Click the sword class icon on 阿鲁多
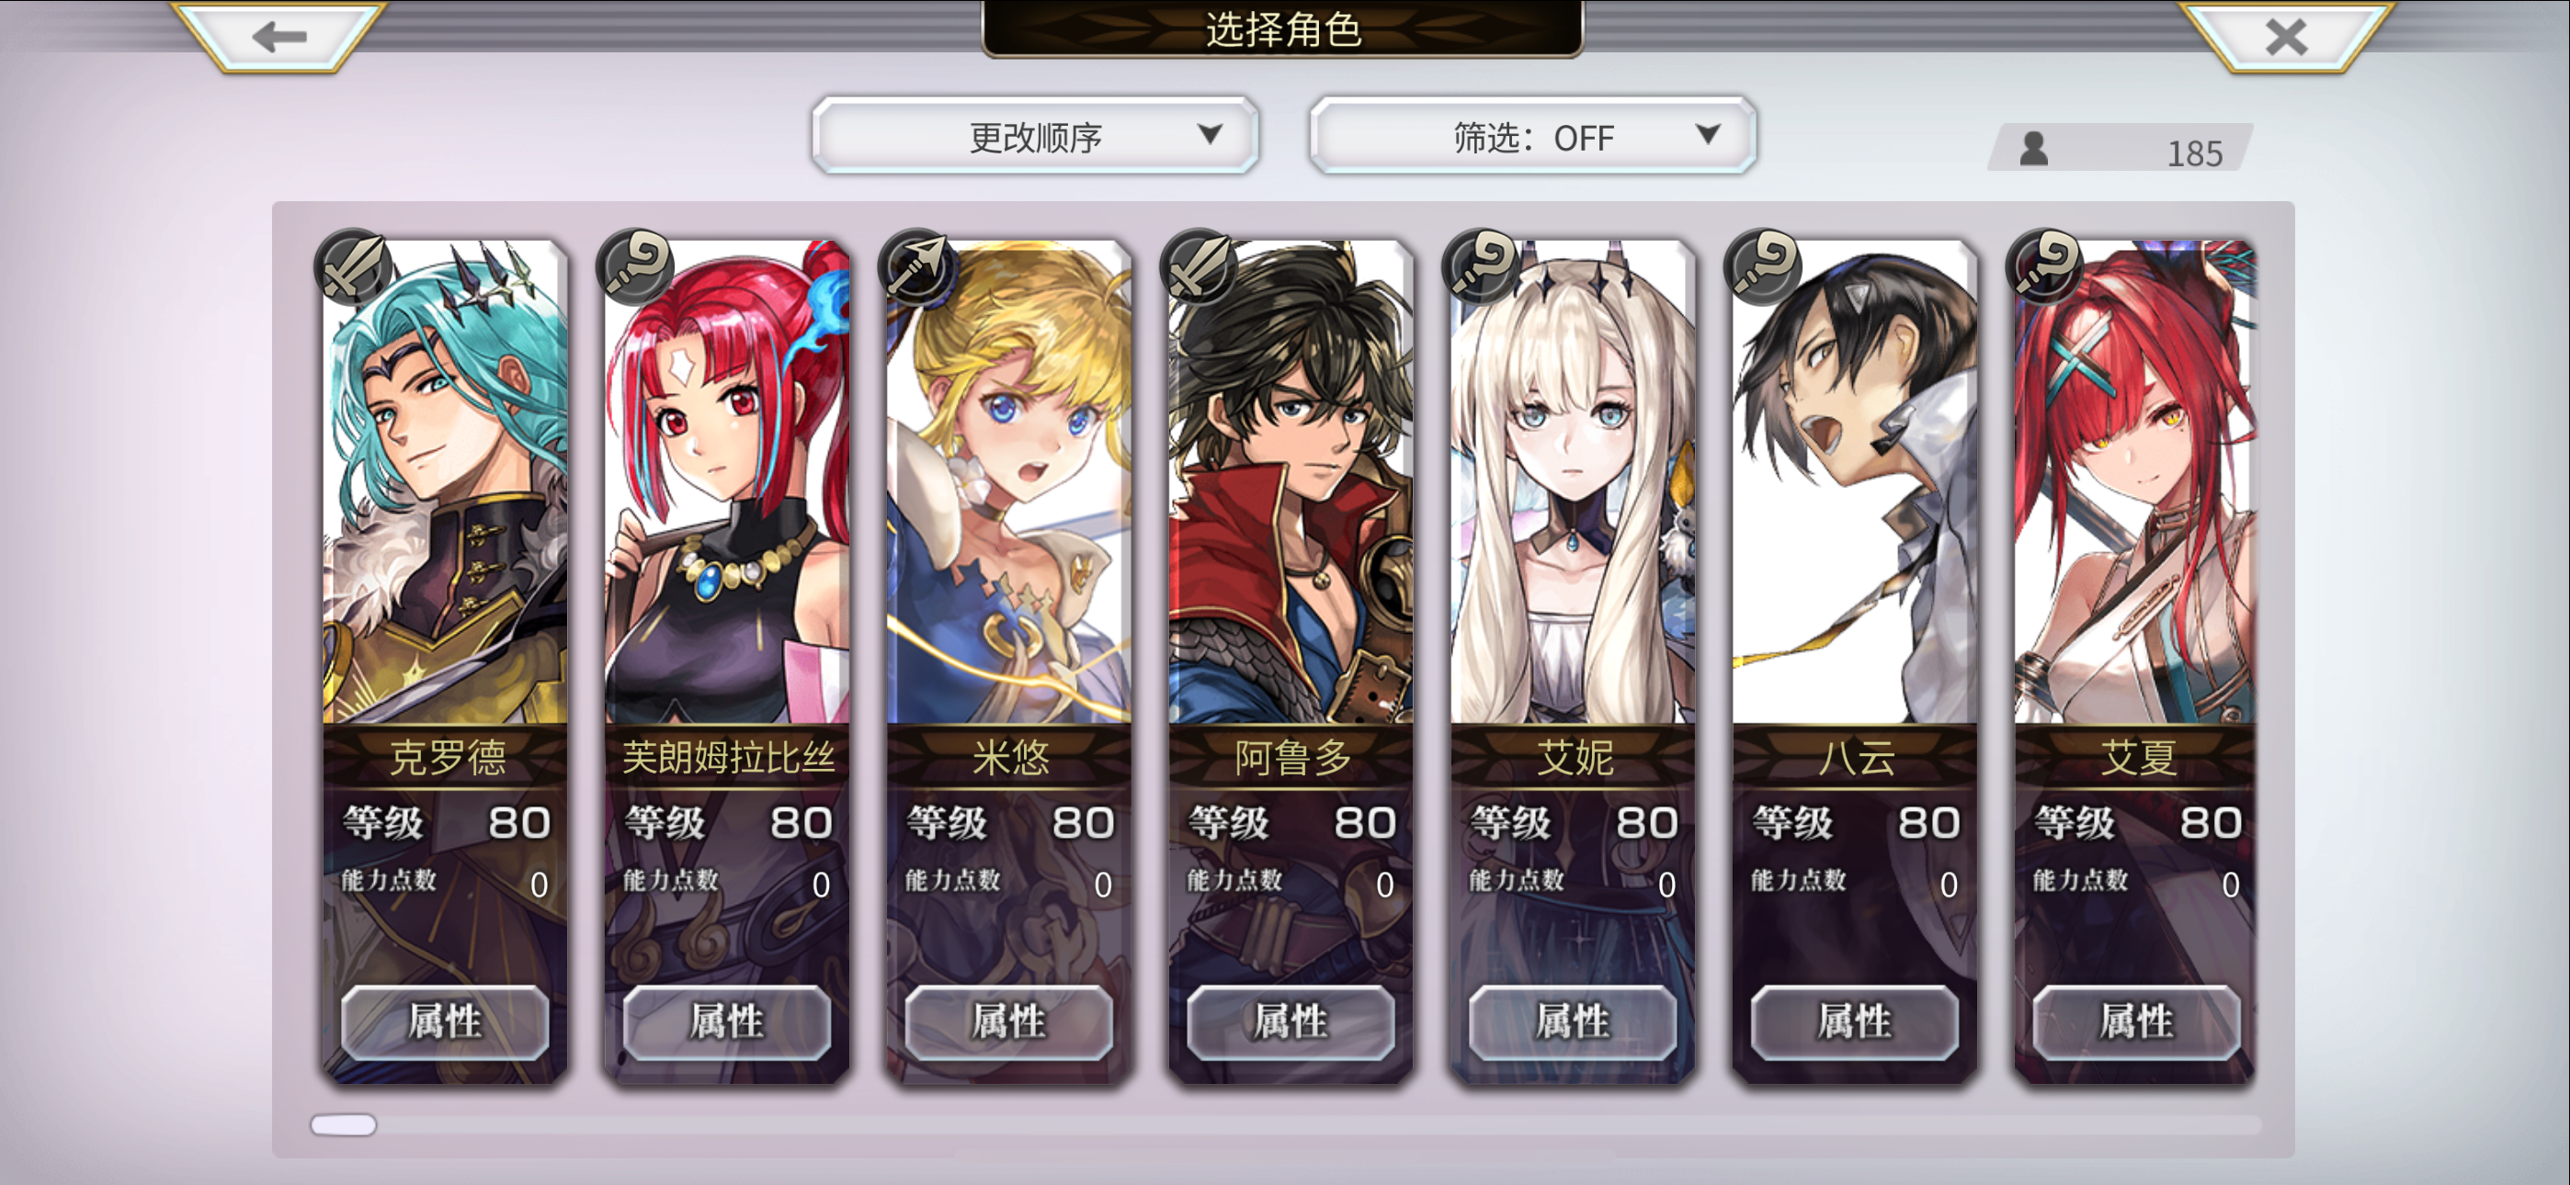This screenshot has width=2570, height=1185. coord(1200,266)
